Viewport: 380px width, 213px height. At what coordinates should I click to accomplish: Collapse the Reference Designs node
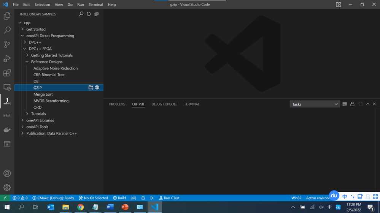(x=27, y=62)
